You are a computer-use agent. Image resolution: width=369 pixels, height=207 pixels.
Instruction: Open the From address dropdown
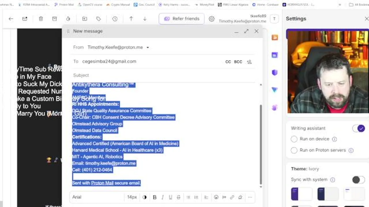(148, 47)
